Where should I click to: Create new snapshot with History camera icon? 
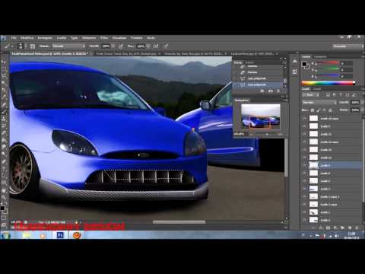click(271, 91)
